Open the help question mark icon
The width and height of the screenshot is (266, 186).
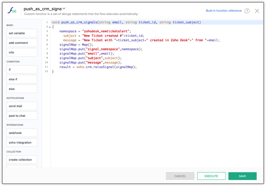247,11
